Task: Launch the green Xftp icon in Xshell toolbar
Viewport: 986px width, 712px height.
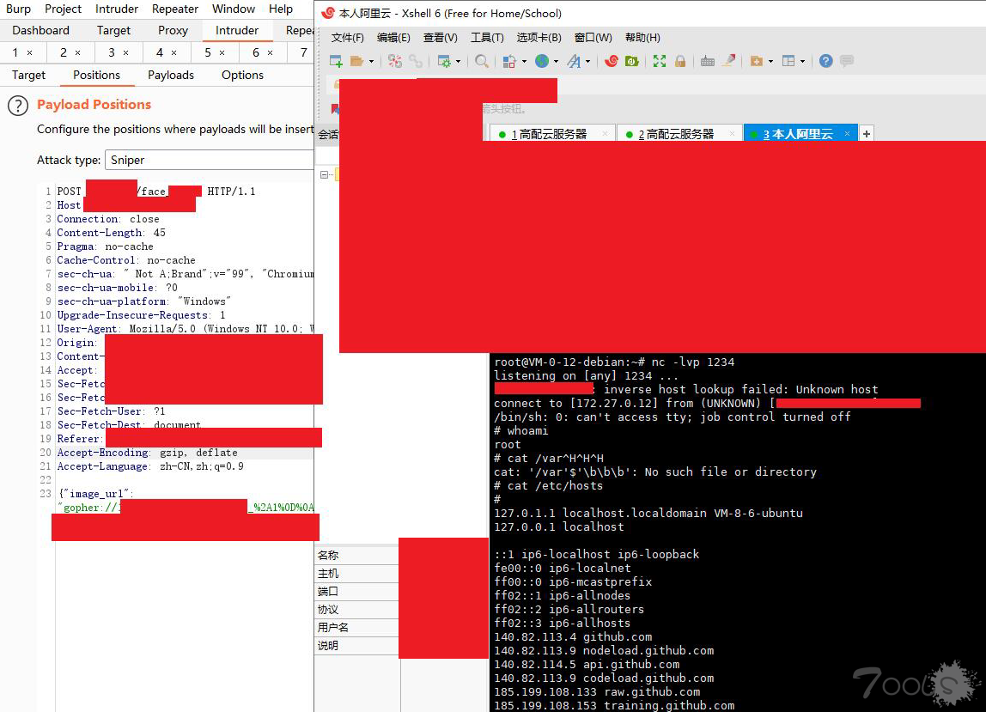Action: coord(632,61)
